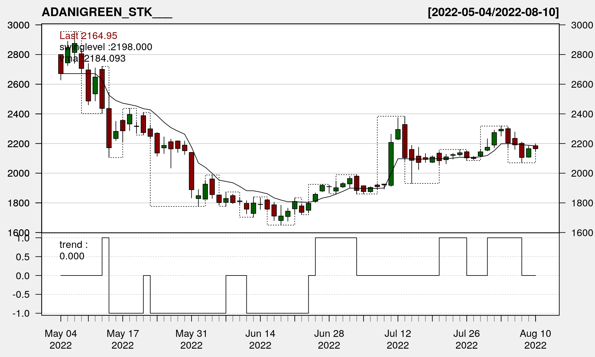Click the 0.5 tick on trend axis
Image resolution: width=595 pixels, height=357 pixels.
[x=23, y=257]
